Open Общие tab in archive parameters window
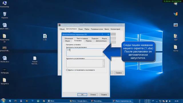This screenshot has width=183, height=103. tap(62, 29)
